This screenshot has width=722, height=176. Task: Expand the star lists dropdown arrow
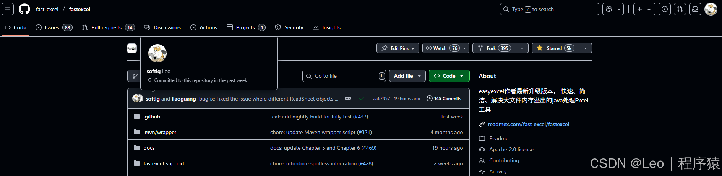(x=586, y=48)
